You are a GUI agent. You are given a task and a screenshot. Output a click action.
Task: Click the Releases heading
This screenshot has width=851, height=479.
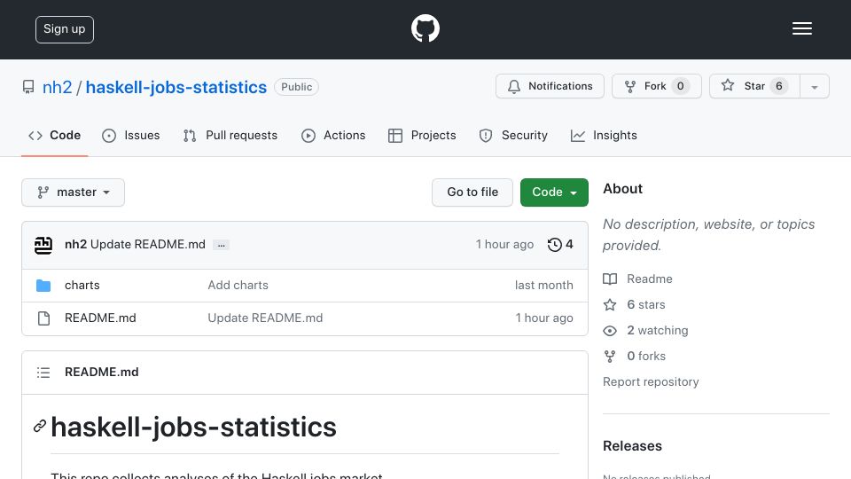632,446
